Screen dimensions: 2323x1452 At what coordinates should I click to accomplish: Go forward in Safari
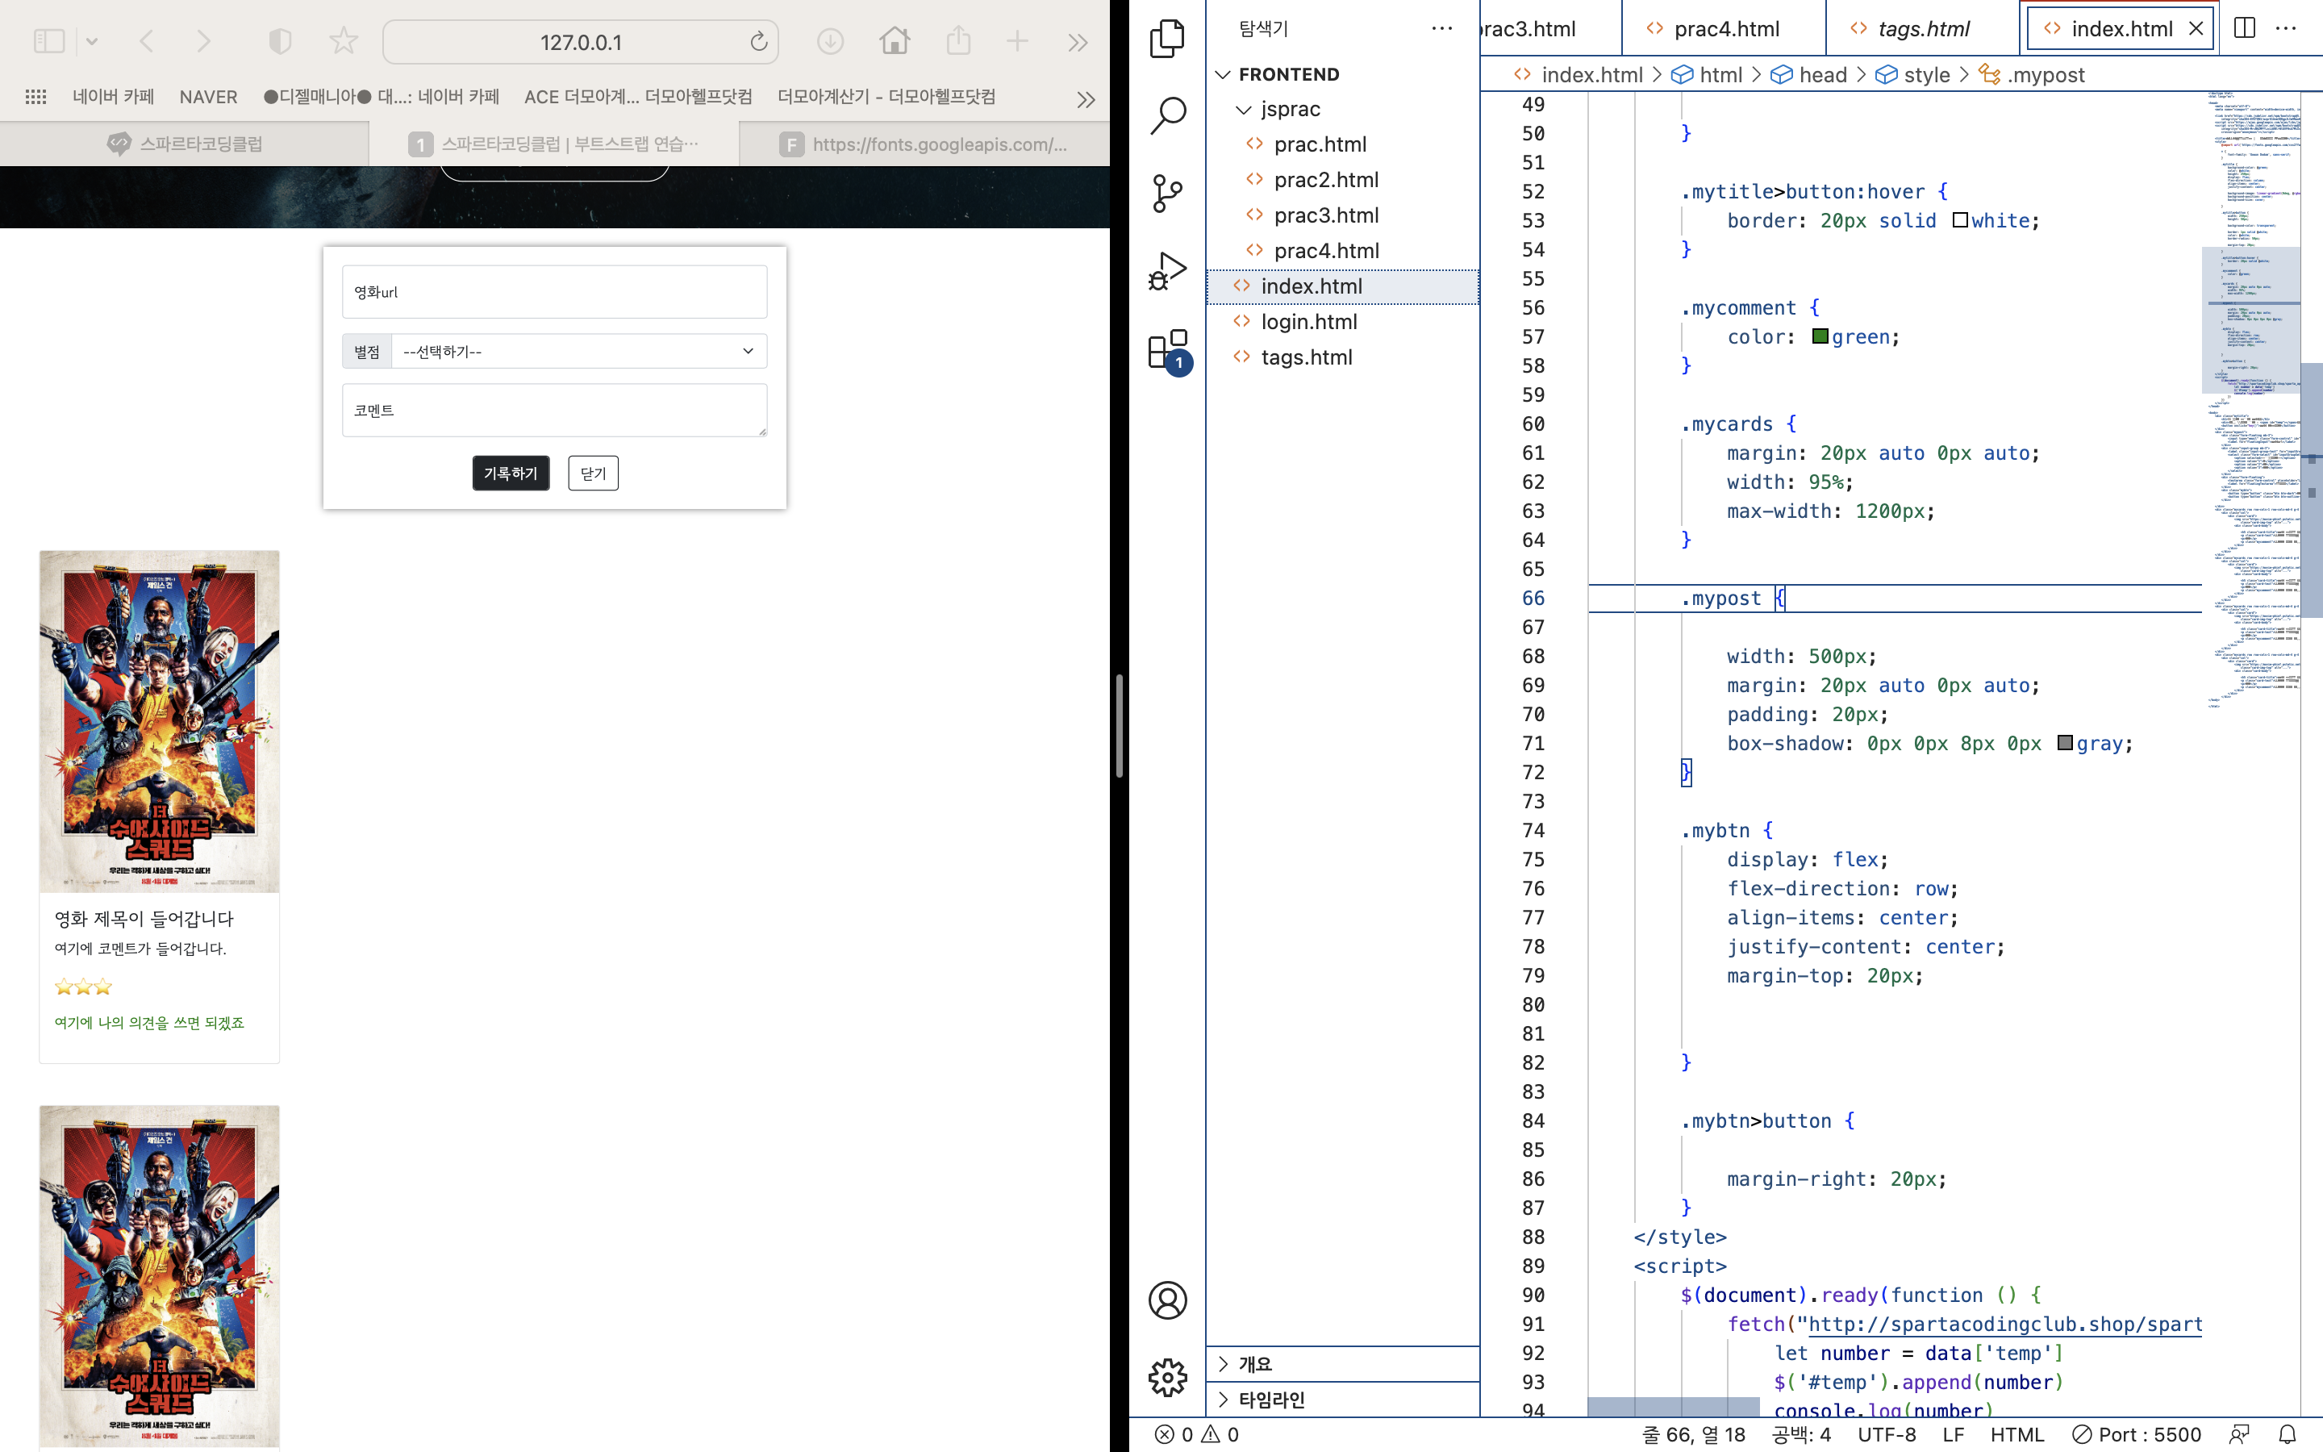pos(202,41)
